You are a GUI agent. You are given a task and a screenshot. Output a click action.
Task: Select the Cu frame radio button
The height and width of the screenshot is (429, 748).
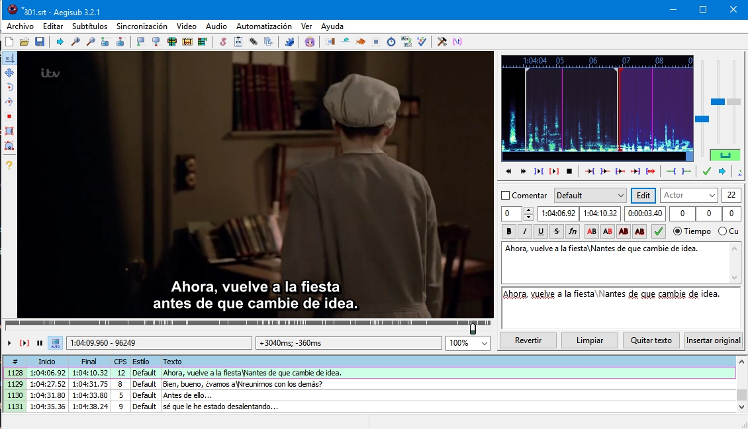[722, 231]
